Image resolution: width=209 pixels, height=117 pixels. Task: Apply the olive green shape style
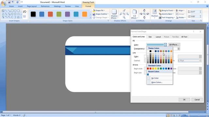[x=59, y=14]
